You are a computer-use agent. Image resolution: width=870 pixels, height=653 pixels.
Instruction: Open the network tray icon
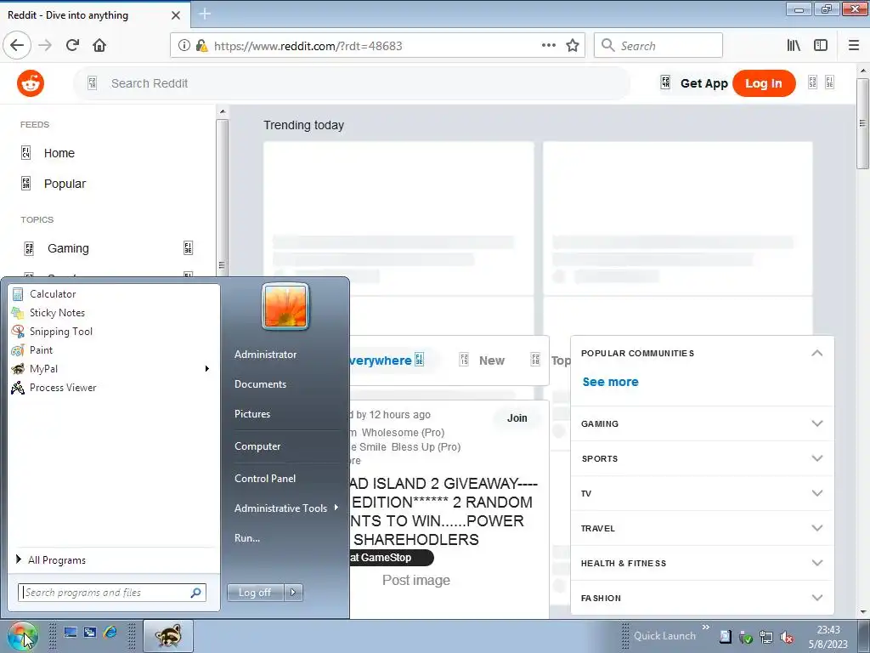point(766,637)
